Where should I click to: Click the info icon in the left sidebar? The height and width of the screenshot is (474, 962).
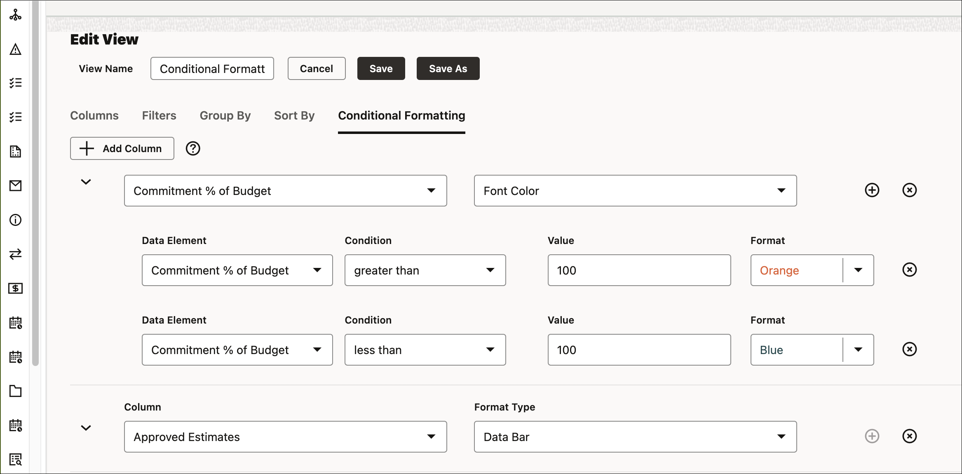pyautogui.click(x=15, y=220)
